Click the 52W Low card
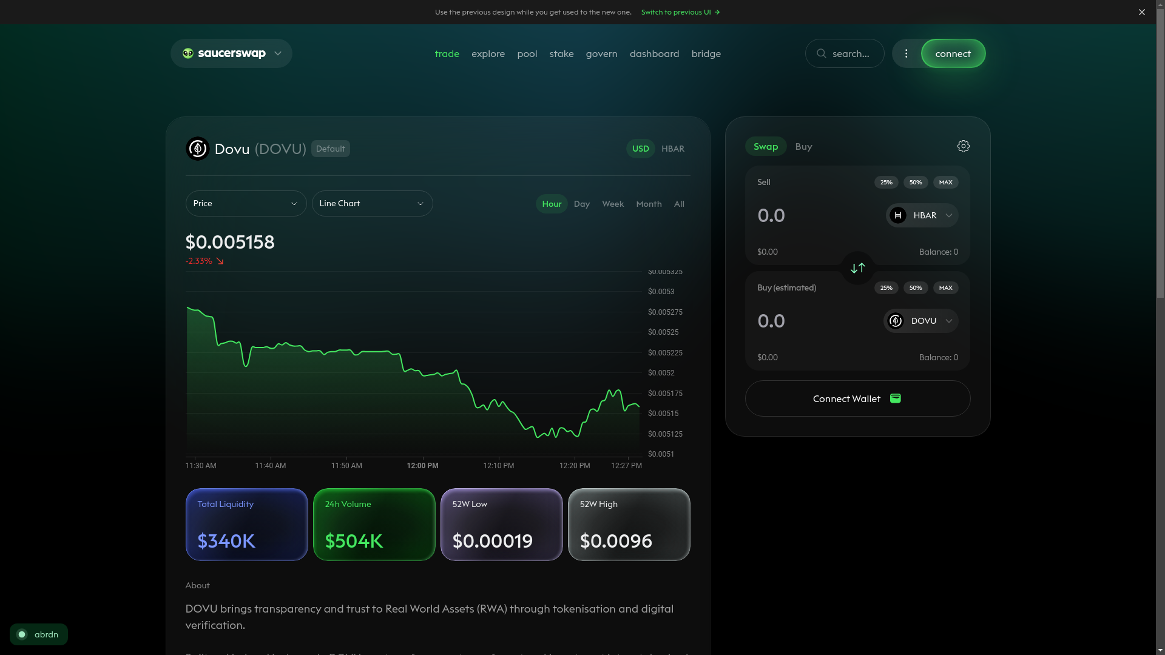Screen dimensions: 1165x655 tap(501, 525)
